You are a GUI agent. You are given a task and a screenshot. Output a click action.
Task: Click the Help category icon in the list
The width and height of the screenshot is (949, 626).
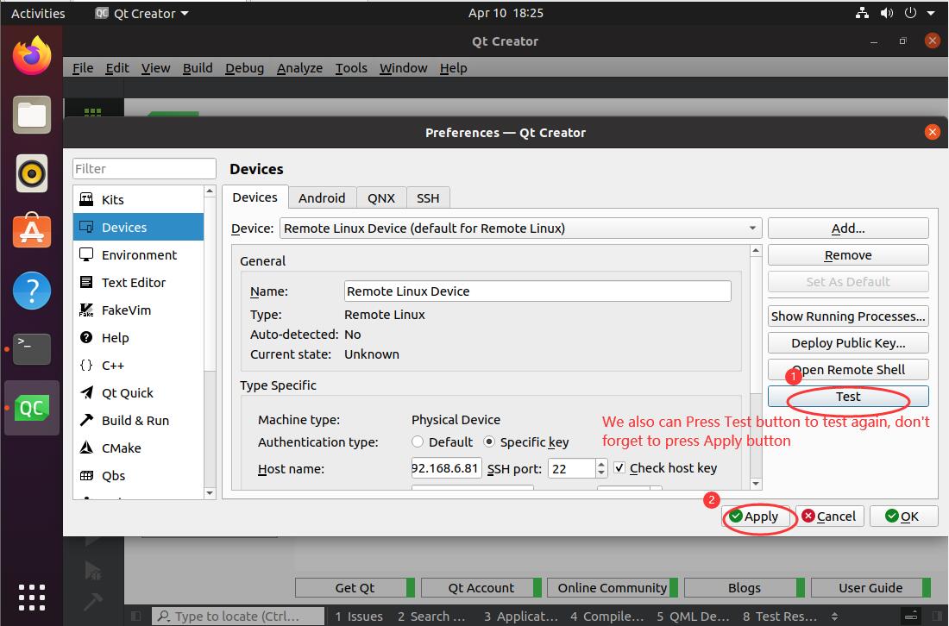click(x=86, y=337)
